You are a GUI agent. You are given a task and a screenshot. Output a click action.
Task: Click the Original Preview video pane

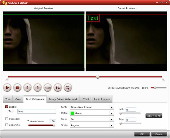(x=44, y=41)
